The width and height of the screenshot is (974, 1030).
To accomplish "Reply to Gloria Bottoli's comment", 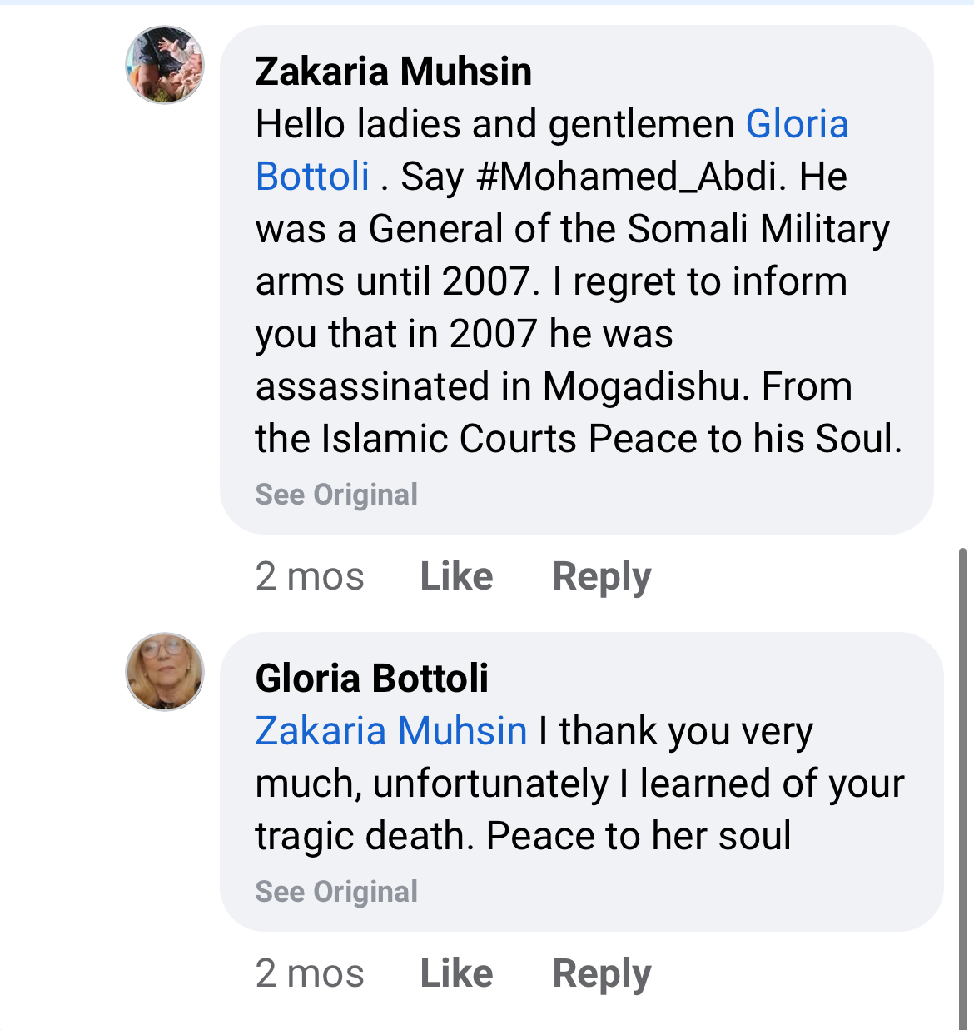I will point(602,973).
